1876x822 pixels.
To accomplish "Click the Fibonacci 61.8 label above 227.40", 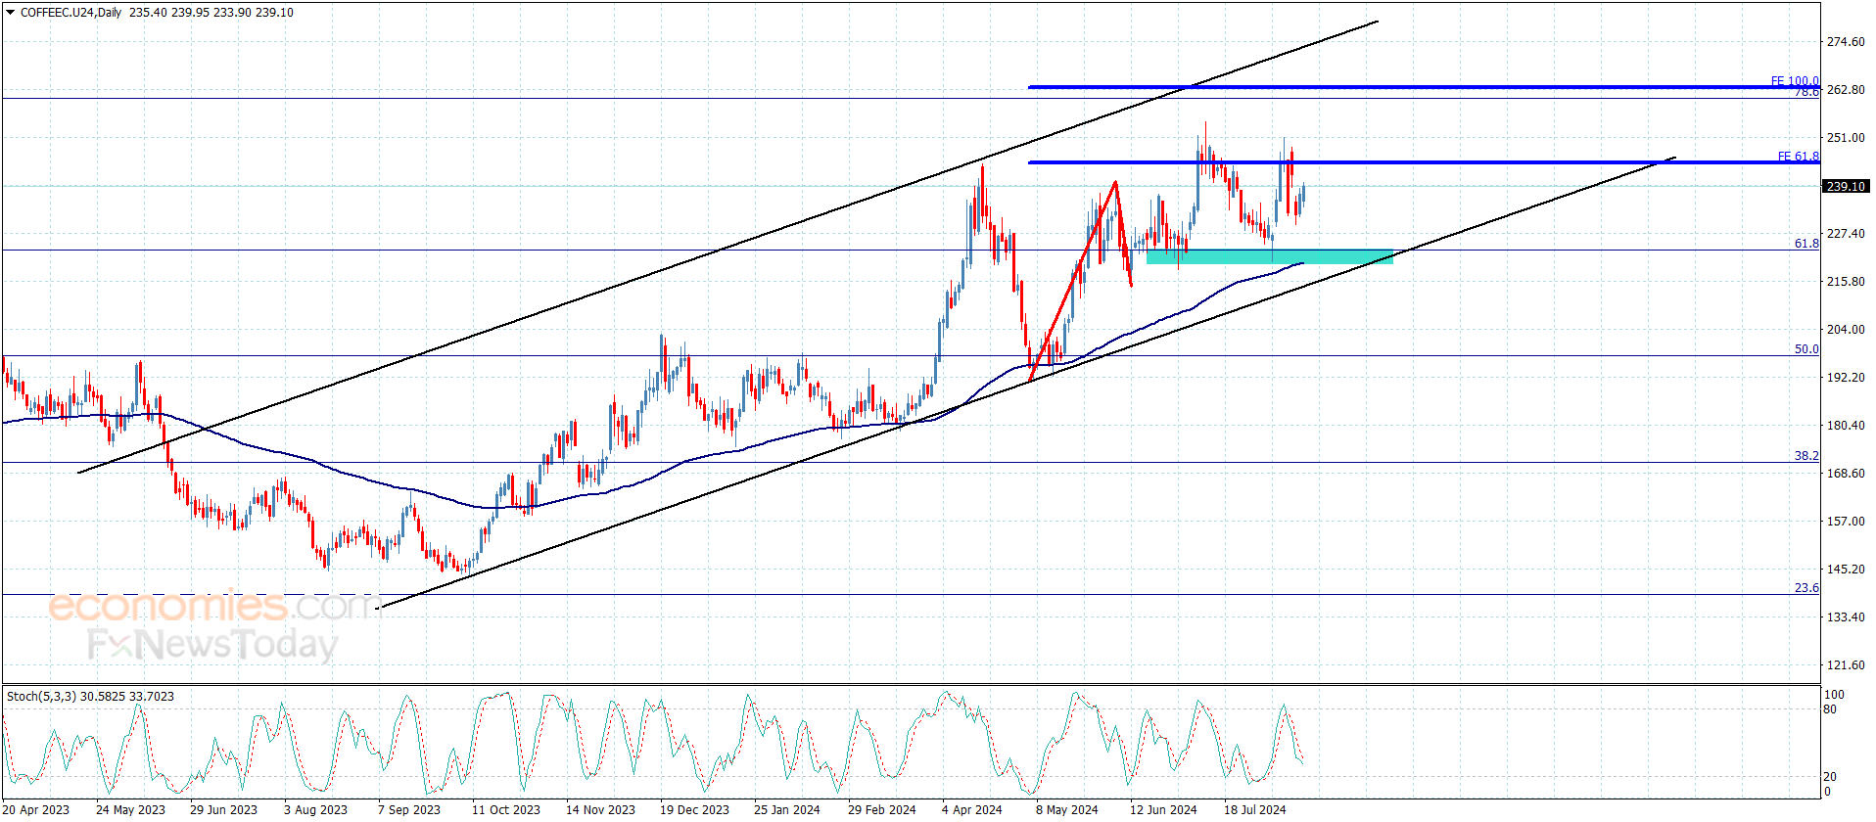I will [x=1806, y=244].
